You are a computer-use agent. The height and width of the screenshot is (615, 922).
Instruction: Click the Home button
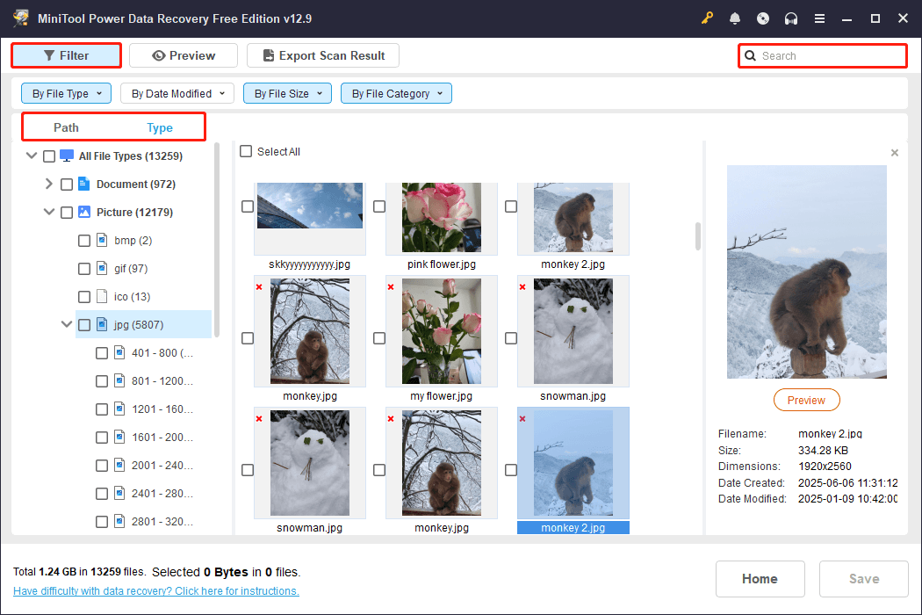point(760,579)
